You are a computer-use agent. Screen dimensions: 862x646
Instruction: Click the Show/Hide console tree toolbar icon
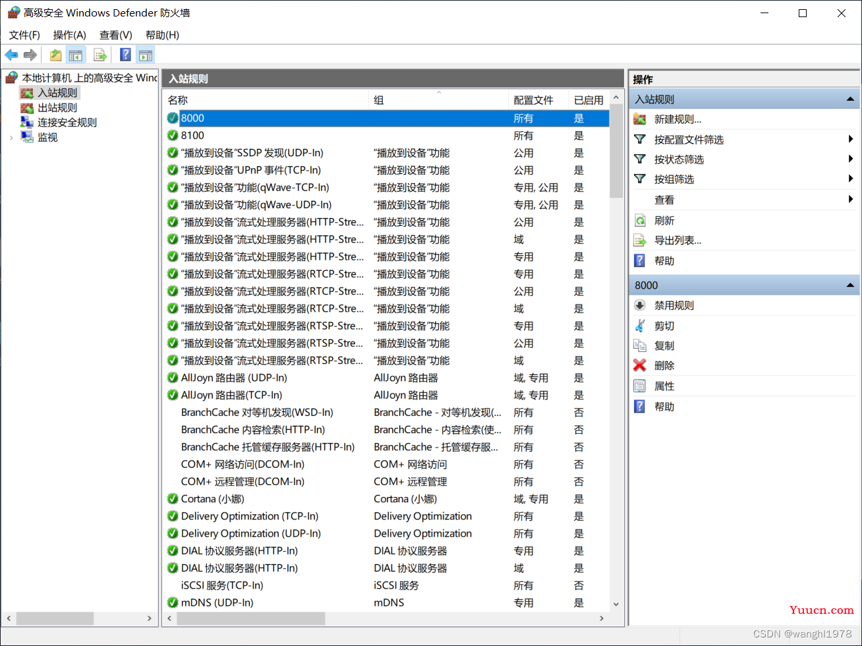pos(76,55)
